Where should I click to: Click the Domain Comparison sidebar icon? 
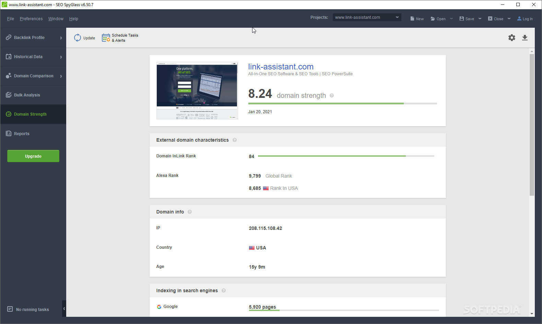tap(9, 76)
